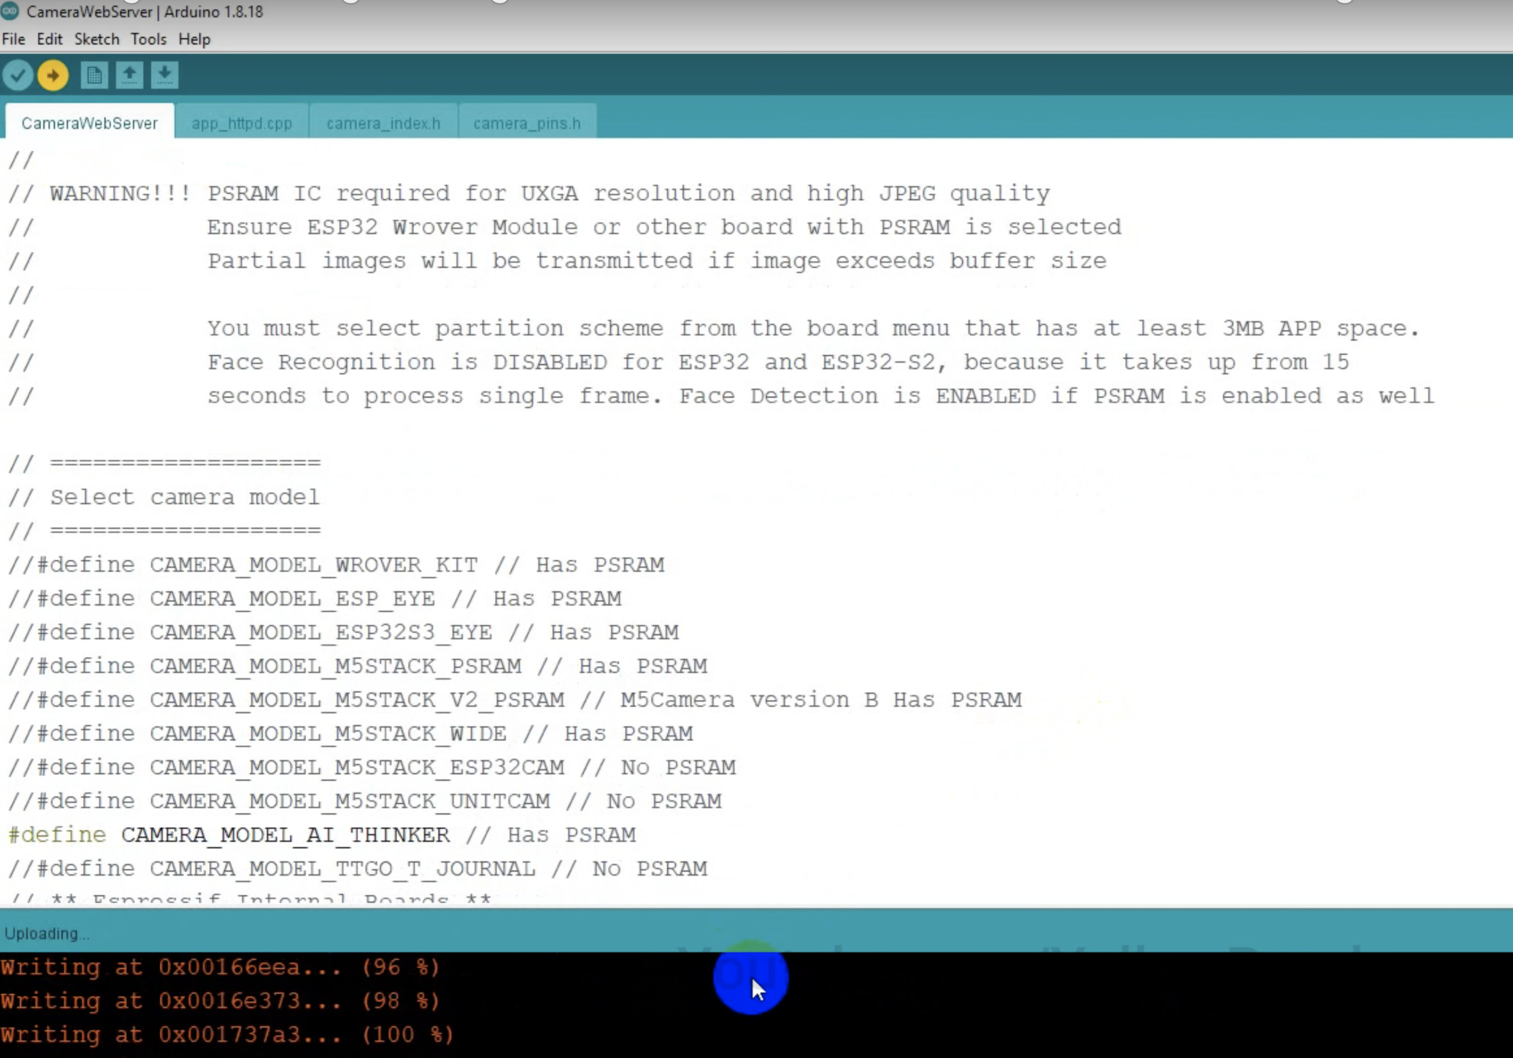The height and width of the screenshot is (1058, 1513).
Task: Click the commented CAMERA_MODEL_WROVER_KIT line
Action: pyautogui.click(x=313, y=564)
